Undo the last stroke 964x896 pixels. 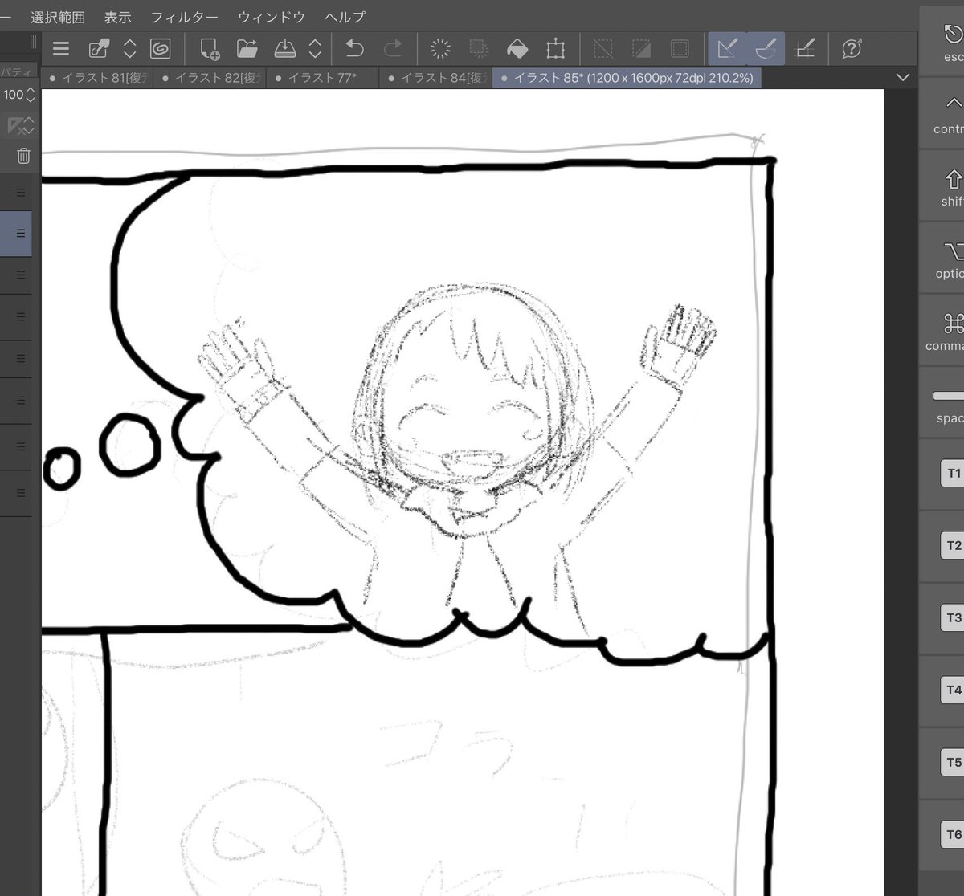tap(354, 49)
